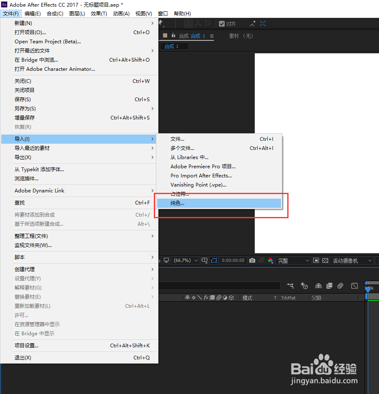The width and height of the screenshot is (379, 394).
Task: Click 打开项目(O)... menu entry
Action: (79, 32)
